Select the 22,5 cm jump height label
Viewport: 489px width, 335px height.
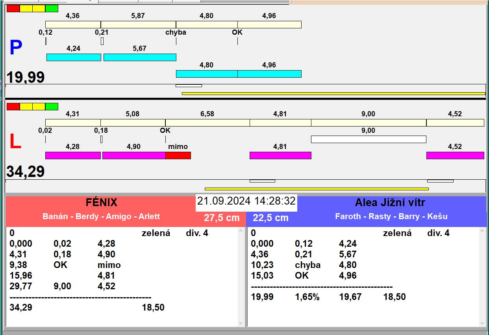[270, 218]
